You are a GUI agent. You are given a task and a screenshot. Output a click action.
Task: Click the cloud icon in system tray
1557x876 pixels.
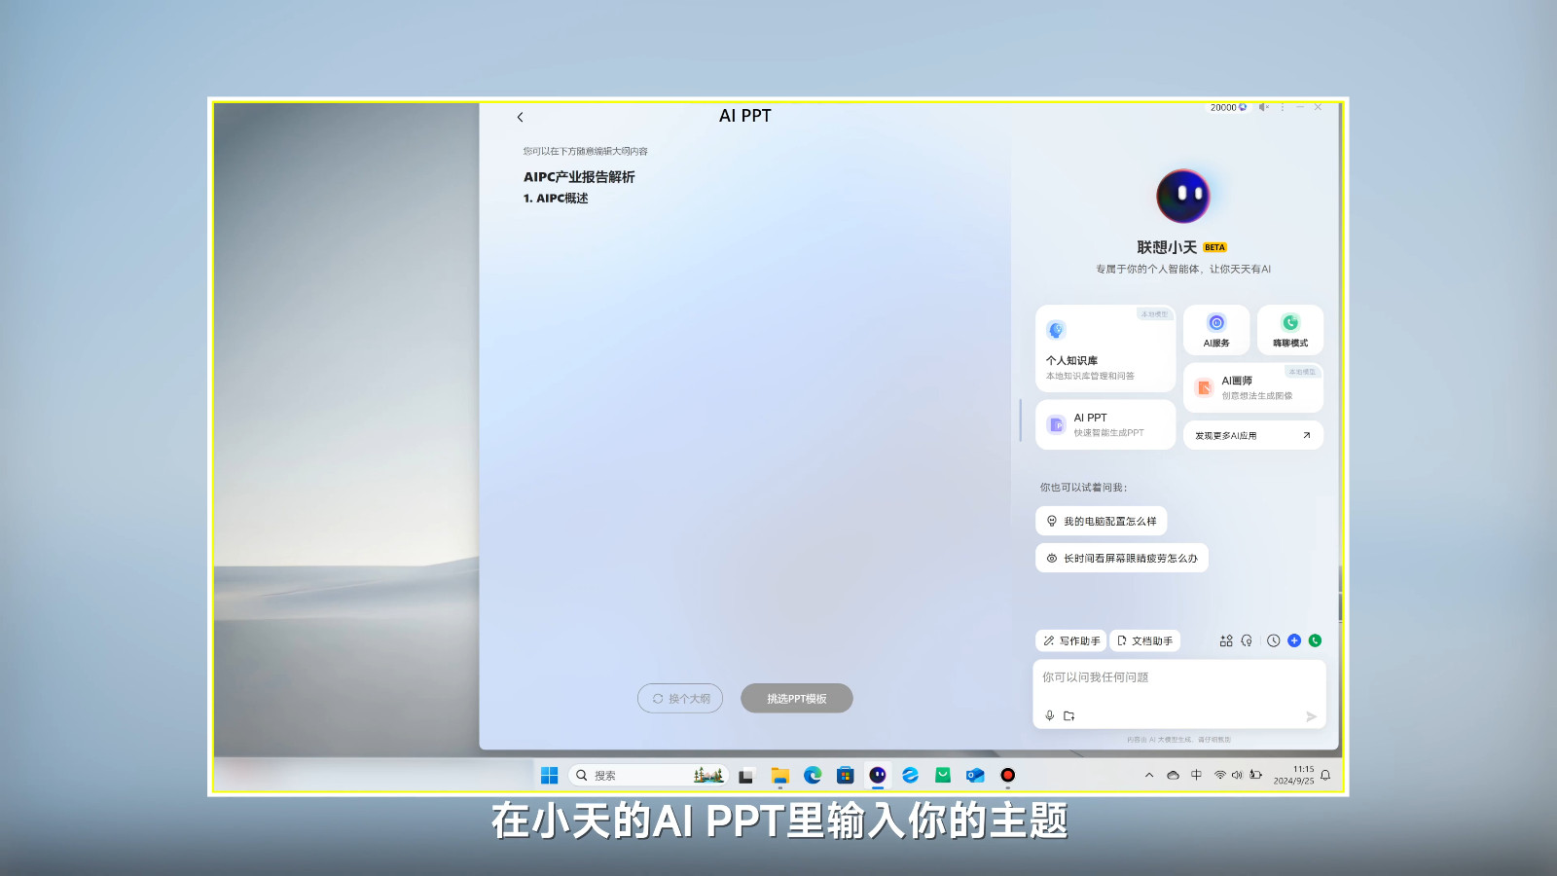pyautogui.click(x=1173, y=775)
